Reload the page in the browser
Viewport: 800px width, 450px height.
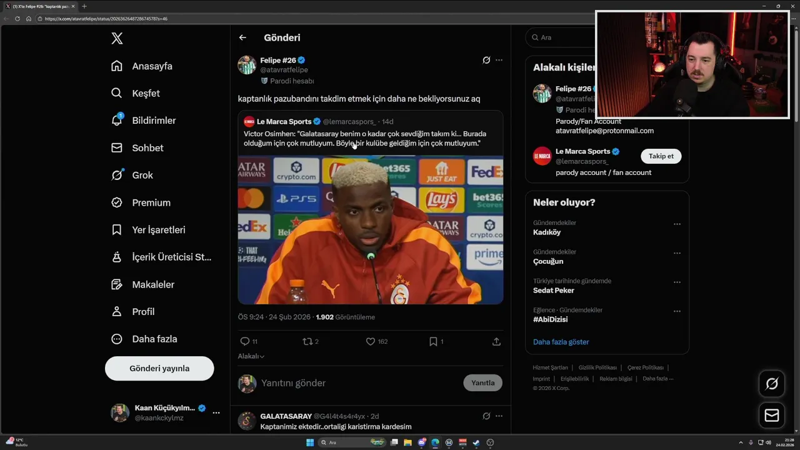tap(17, 19)
